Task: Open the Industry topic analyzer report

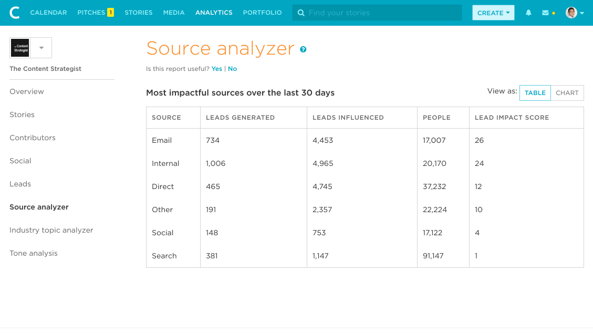Action: 51,230
